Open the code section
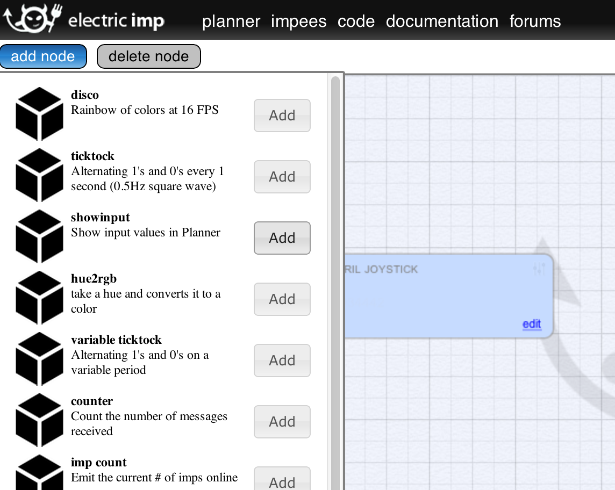This screenshot has width=615, height=490. tap(356, 21)
